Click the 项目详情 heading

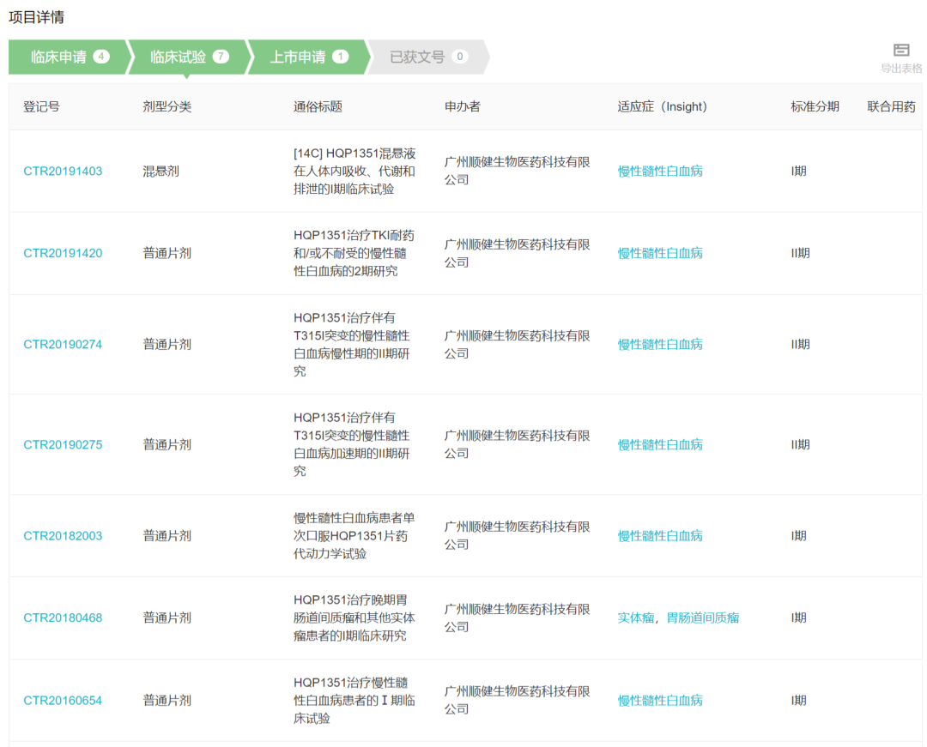click(x=37, y=17)
